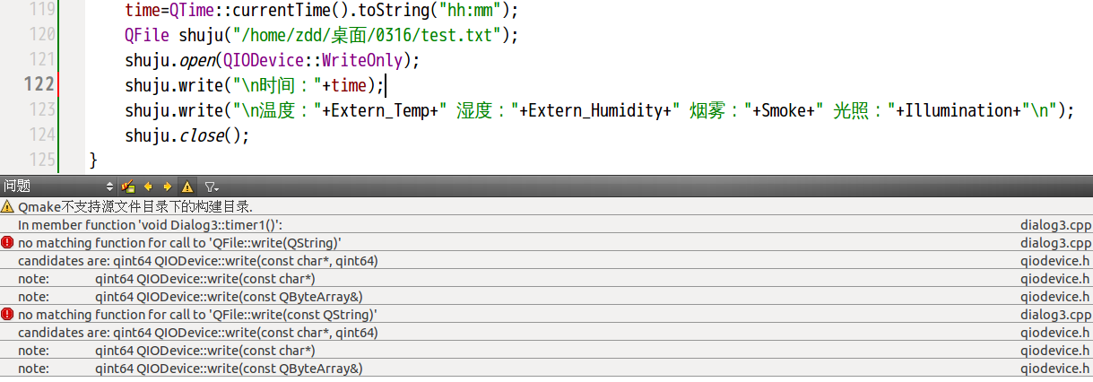Click the red error icon for 'QFile::write(QString)'
This screenshot has width=1093, height=382.
[x=7, y=242]
